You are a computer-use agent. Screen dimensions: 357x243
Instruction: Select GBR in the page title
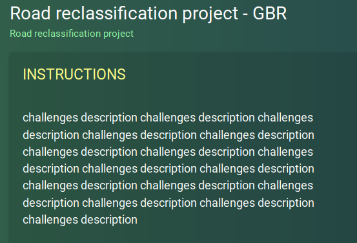pyautogui.click(x=270, y=13)
